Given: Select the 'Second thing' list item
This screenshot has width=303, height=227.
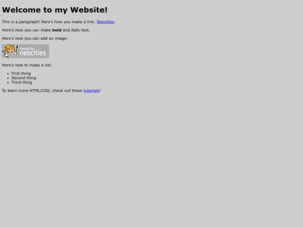Looking at the screenshot, I should [x=24, y=78].
